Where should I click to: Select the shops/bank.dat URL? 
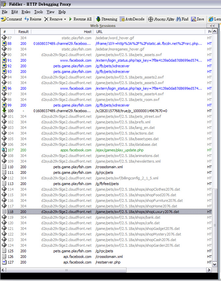pos(128,217)
